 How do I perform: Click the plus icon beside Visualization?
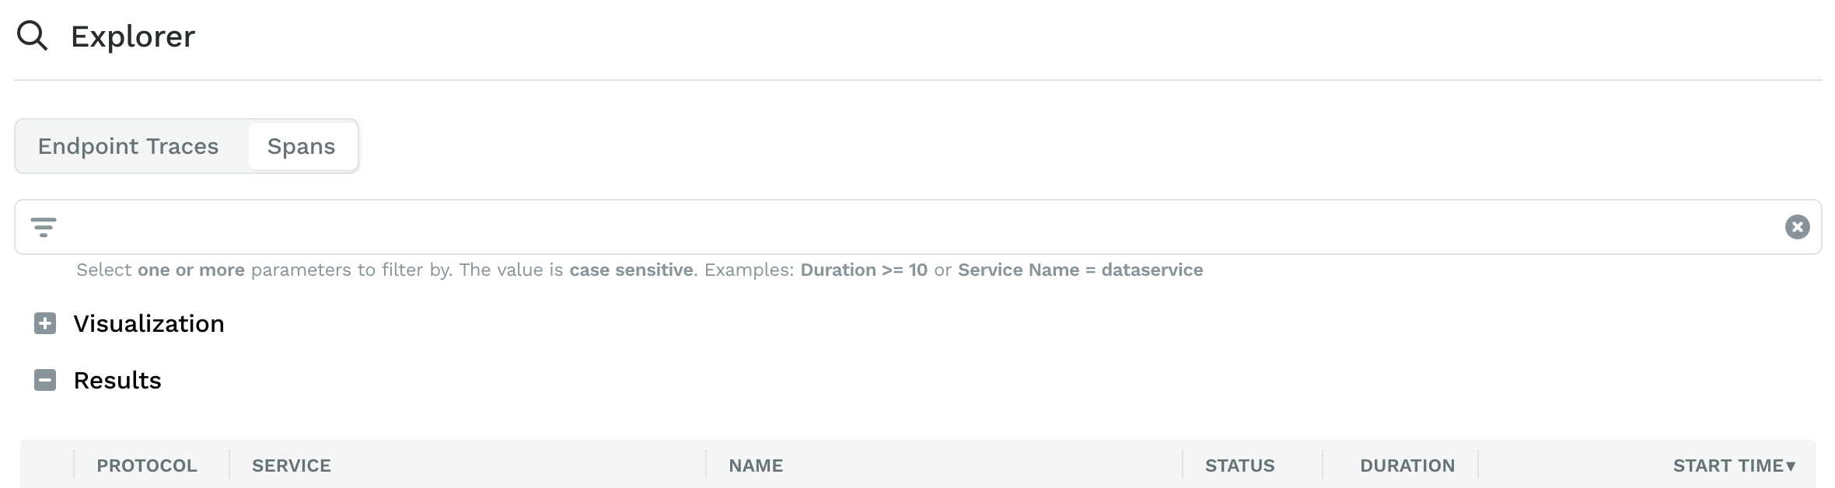pyautogui.click(x=45, y=324)
